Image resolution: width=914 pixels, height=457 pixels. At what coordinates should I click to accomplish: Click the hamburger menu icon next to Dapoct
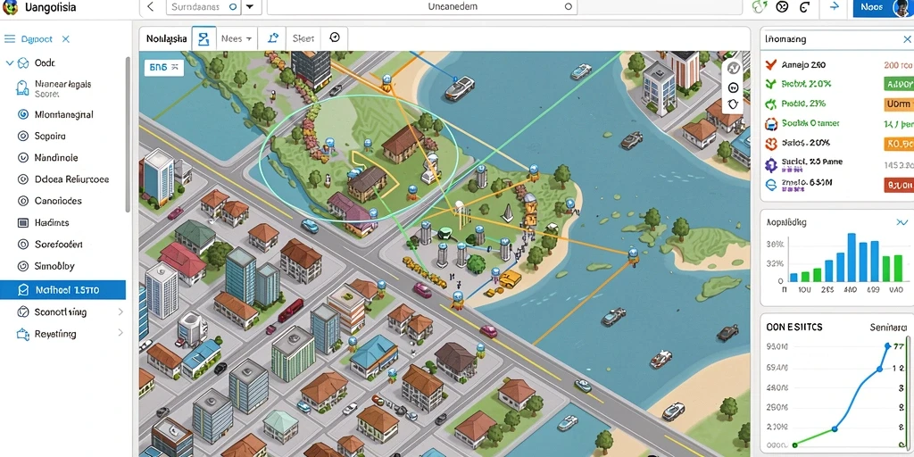pyautogui.click(x=10, y=39)
